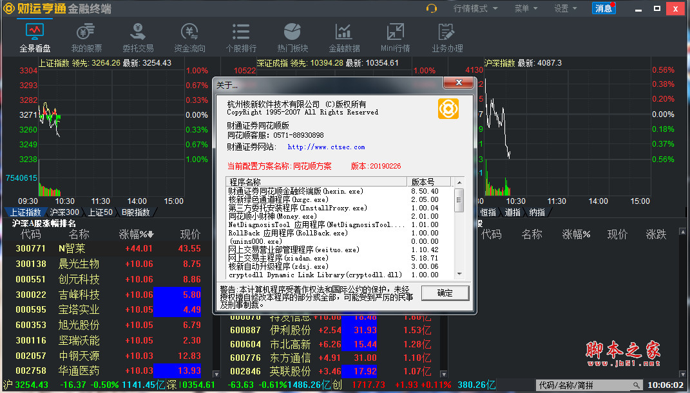
Task: Select weituo.exe row in program list
Action: click(340, 250)
